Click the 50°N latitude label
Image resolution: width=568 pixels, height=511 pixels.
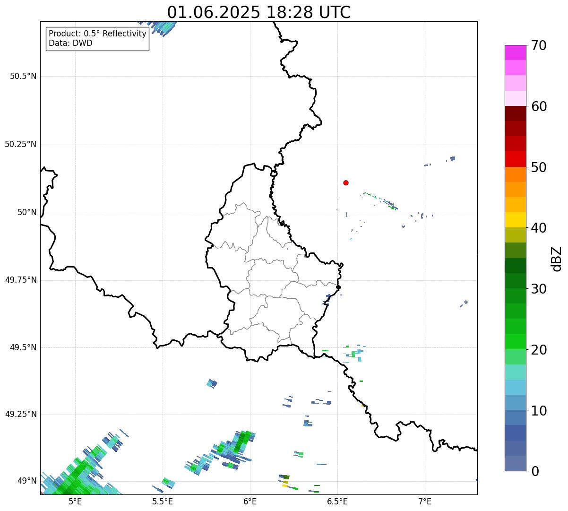click(x=27, y=212)
